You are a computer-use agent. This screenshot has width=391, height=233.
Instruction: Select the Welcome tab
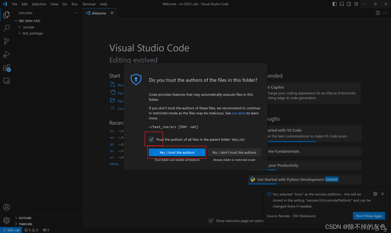[98, 13]
